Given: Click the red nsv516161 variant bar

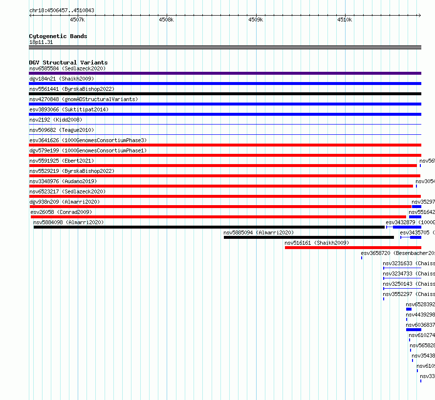Looking at the screenshot, I should point(353,248).
